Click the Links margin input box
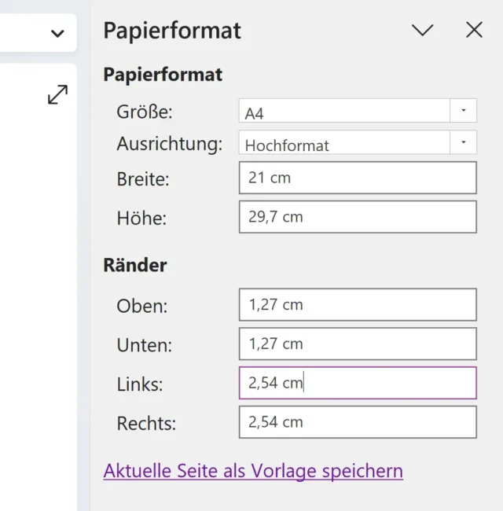 tap(358, 383)
